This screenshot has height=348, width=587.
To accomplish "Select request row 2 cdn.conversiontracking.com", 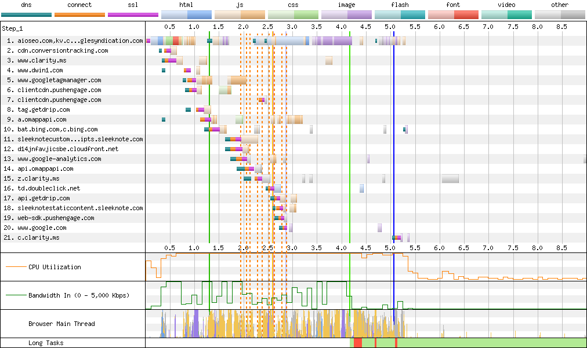I will point(63,51).
